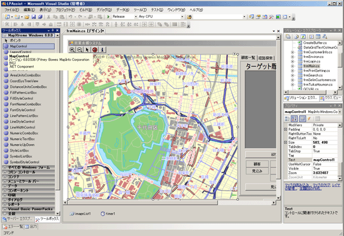Select the timer1 component in tray
Image resolution: width=344 pixels, height=236 pixels.
click(x=108, y=214)
